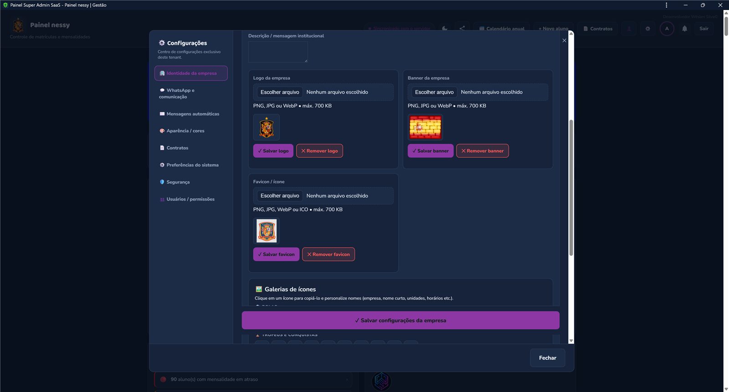
Task: Click the Spanish flag banner preview thumbnail
Action: point(425,127)
